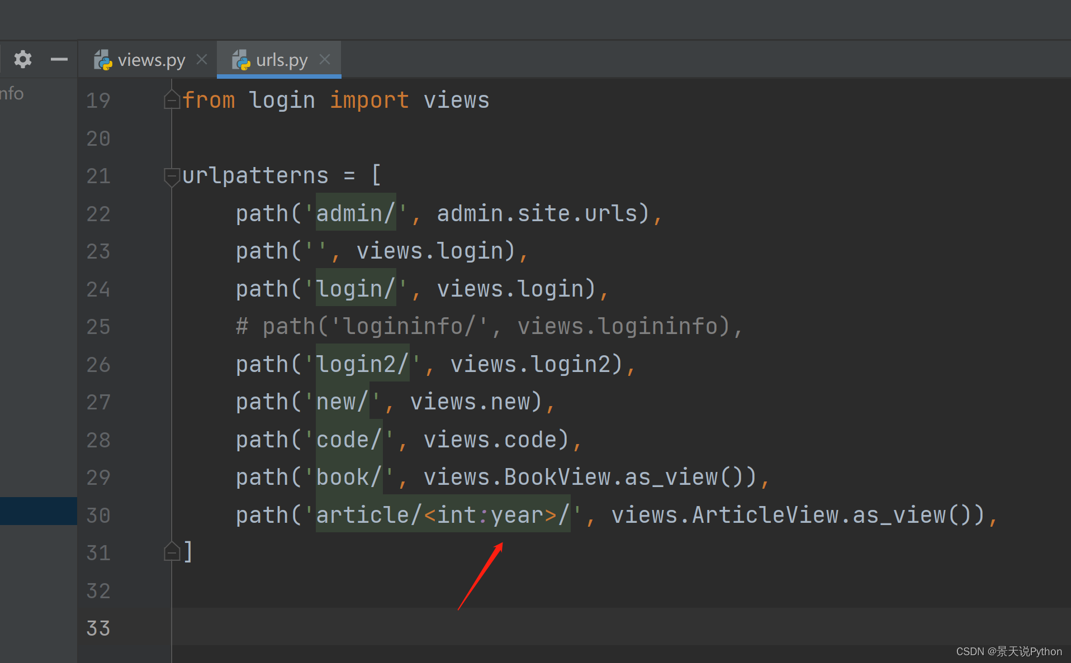Close the views.py tab

pos(202,59)
